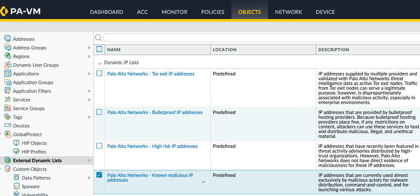Click the Dynamic User Groups icon
This screenshot has height=196, width=420.
[x=7, y=65]
